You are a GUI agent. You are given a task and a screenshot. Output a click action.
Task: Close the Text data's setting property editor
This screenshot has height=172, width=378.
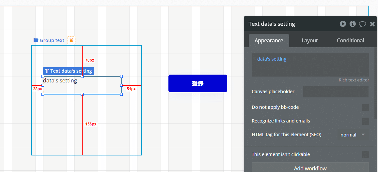coord(372,24)
